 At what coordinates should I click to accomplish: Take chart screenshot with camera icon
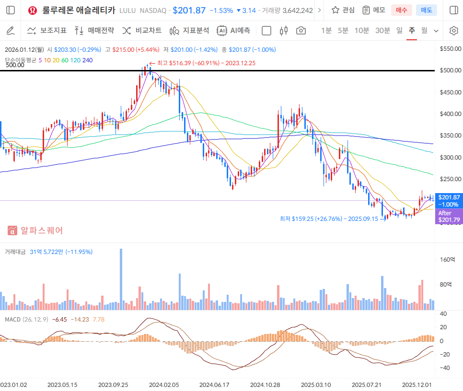click(301, 31)
